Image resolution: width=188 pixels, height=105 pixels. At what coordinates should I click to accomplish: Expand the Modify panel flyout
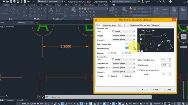[x=38, y=19]
